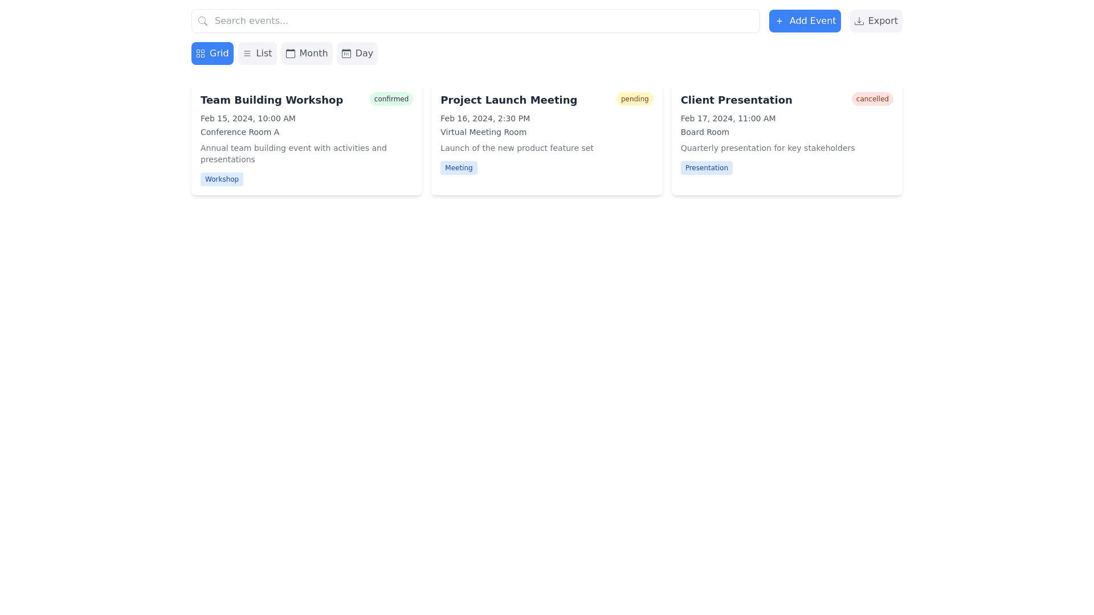Click the plus icon in Add Event
The image size is (1094, 615).
(779, 21)
